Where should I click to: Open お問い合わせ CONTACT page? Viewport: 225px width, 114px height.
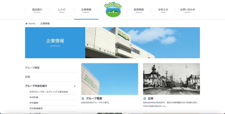188,11
